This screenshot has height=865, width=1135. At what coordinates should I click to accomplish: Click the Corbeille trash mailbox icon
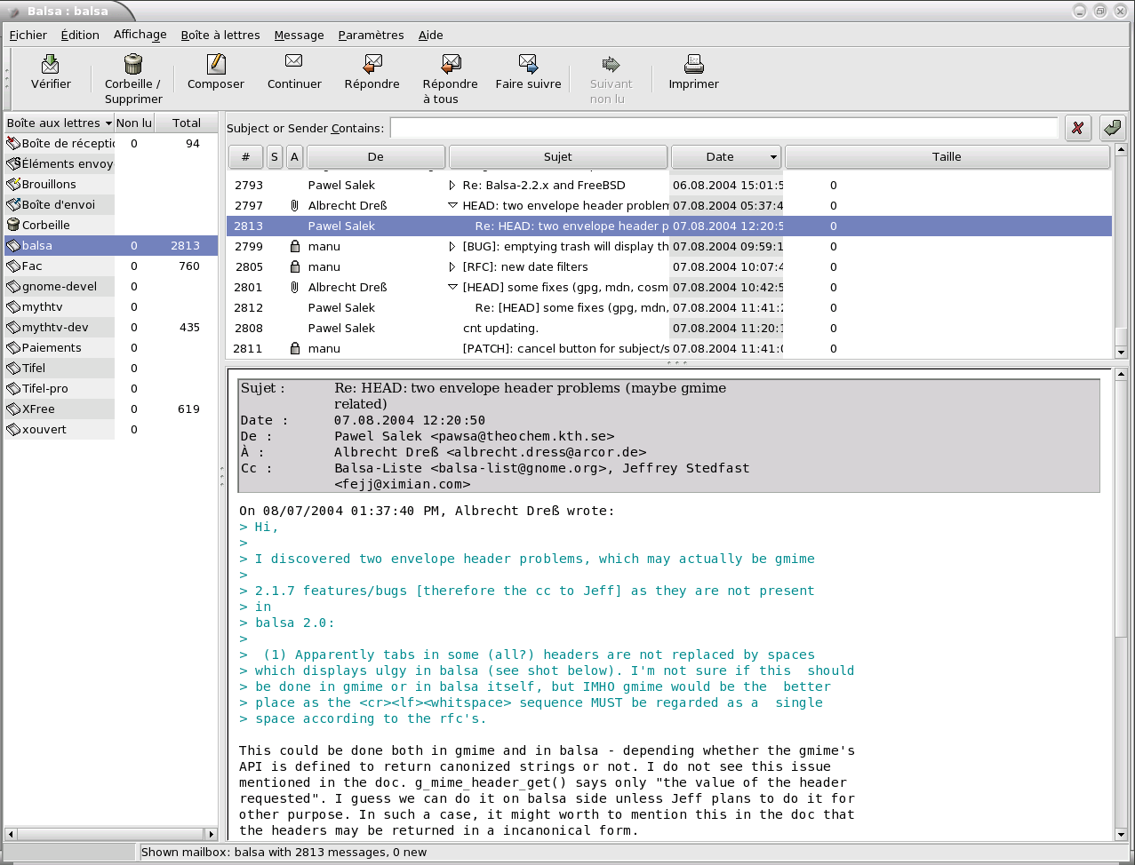coord(13,225)
